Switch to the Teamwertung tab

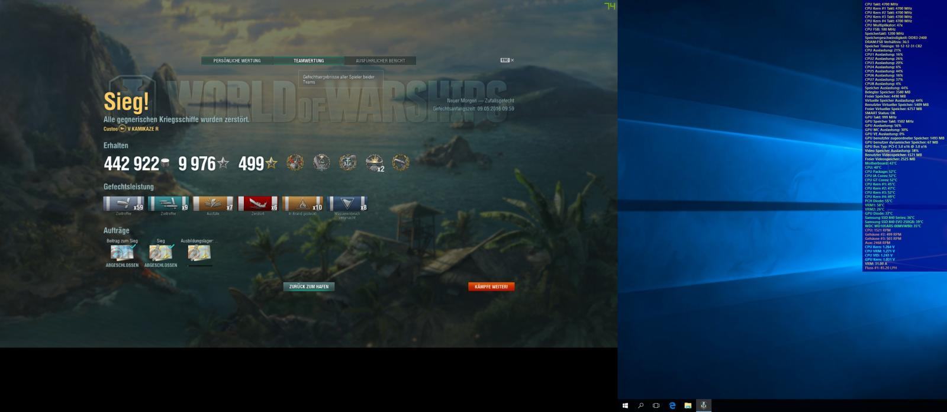click(308, 60)
